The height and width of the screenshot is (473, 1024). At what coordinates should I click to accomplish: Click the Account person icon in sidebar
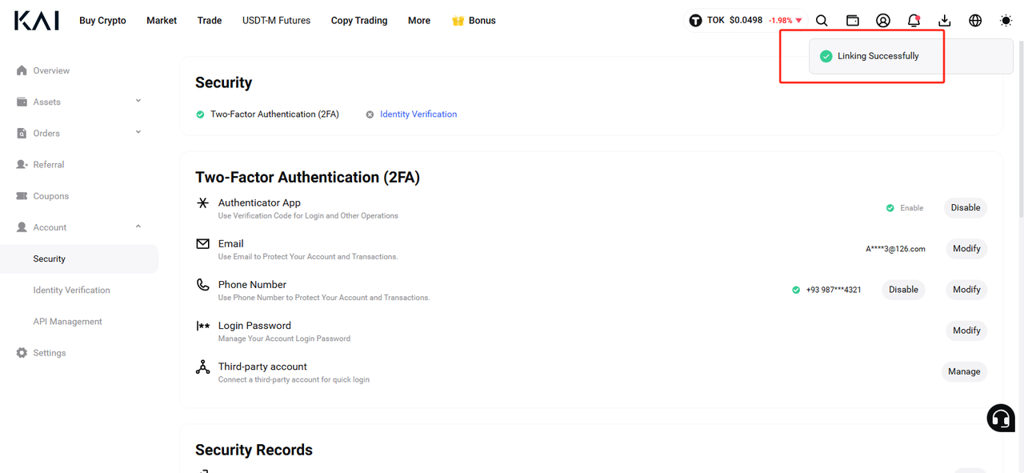point(22,227)
